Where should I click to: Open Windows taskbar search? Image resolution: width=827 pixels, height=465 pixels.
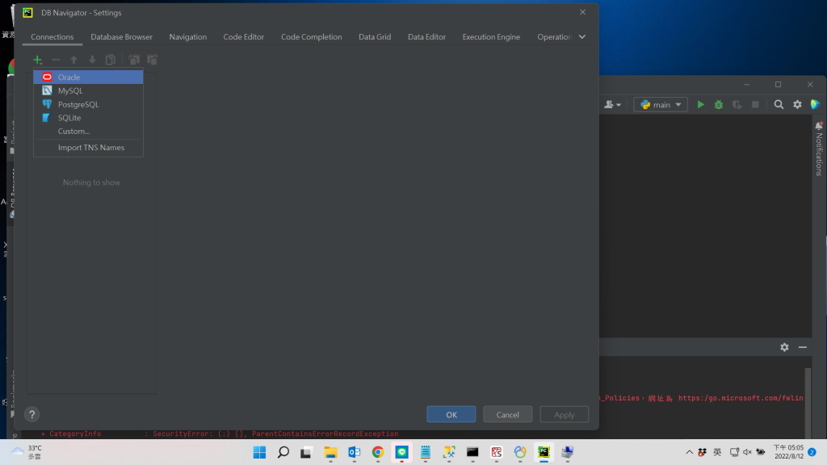coord(283,452)
